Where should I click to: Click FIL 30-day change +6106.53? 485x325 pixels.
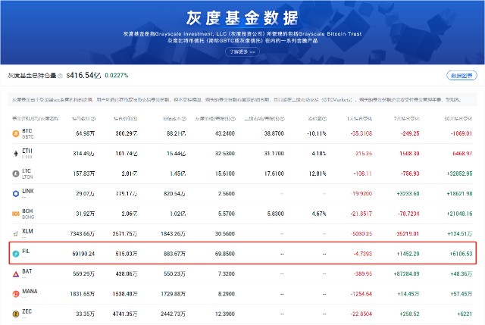tap(462, 254)
